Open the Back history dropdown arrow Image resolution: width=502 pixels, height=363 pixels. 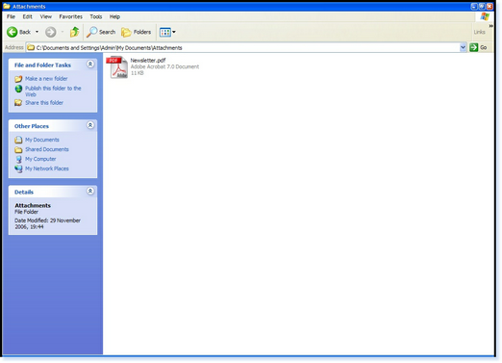pyautogui.click(x=37, y=32)
